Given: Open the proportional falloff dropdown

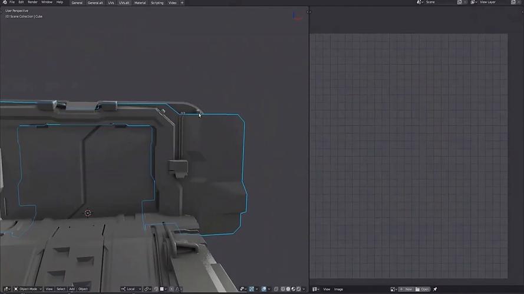Looking at the screenshot, I should [x=179, y=289].
